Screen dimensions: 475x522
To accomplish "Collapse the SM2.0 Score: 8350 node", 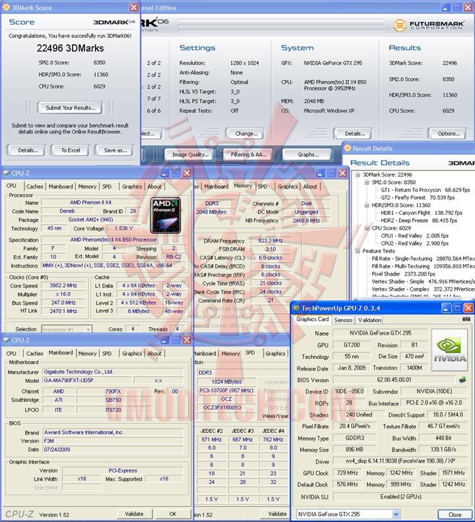I will tap(367, 182).
